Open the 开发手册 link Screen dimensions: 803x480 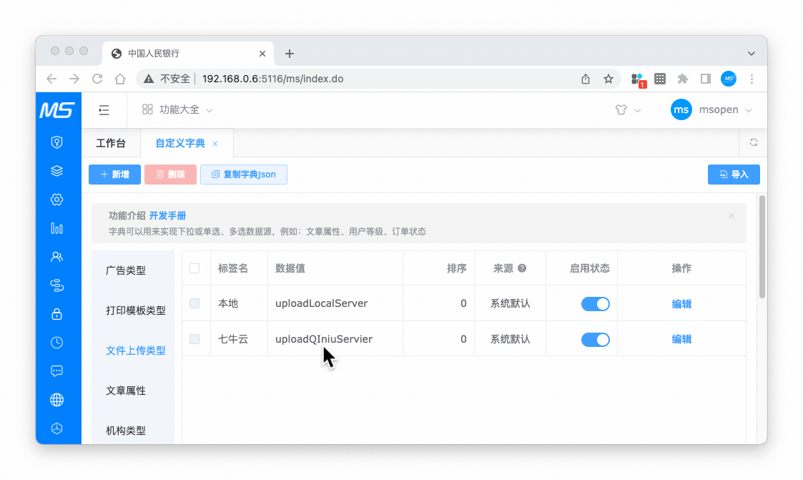coord(168,215)
